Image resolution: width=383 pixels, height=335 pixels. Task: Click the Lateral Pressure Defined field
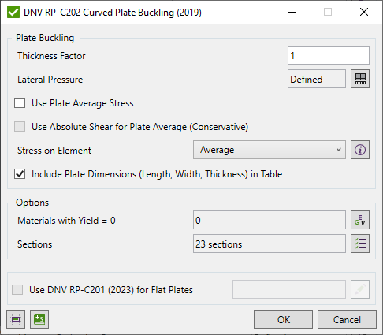coord(317,79)
